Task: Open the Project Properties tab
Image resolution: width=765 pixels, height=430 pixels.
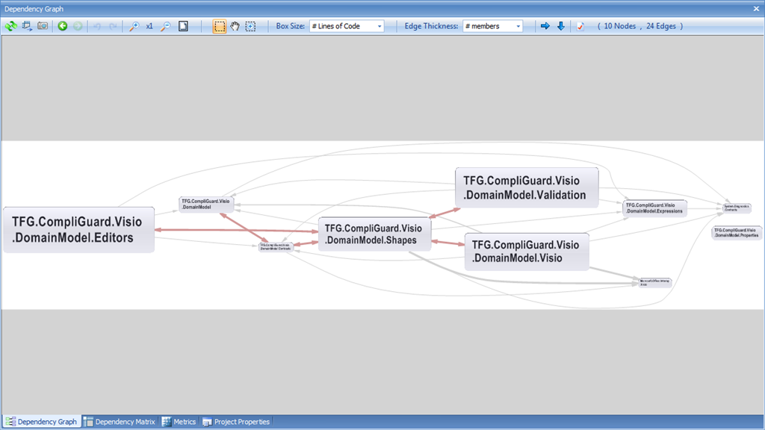Action: 236,422
